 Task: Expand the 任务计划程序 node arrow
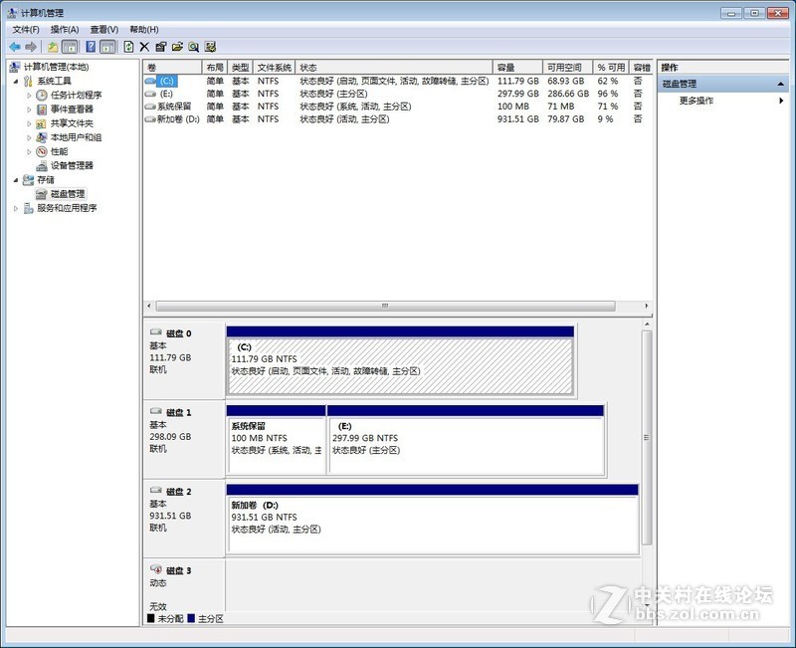[x=29, y=96]
